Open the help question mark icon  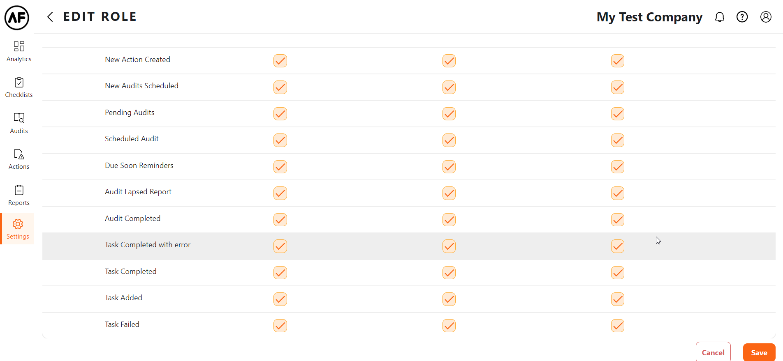[742, 17]
